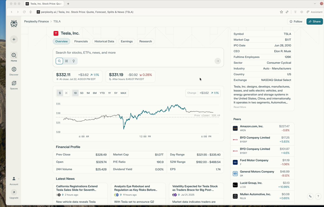Click the Lucid Group logo icon
Viewport: 324px width, 207px height.
(235, 185)
